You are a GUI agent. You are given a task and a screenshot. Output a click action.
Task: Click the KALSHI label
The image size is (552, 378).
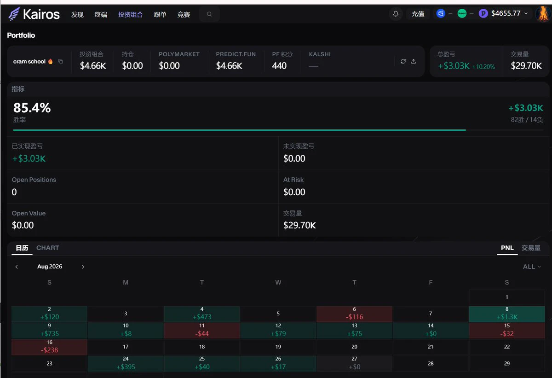(x=320, y=54)
